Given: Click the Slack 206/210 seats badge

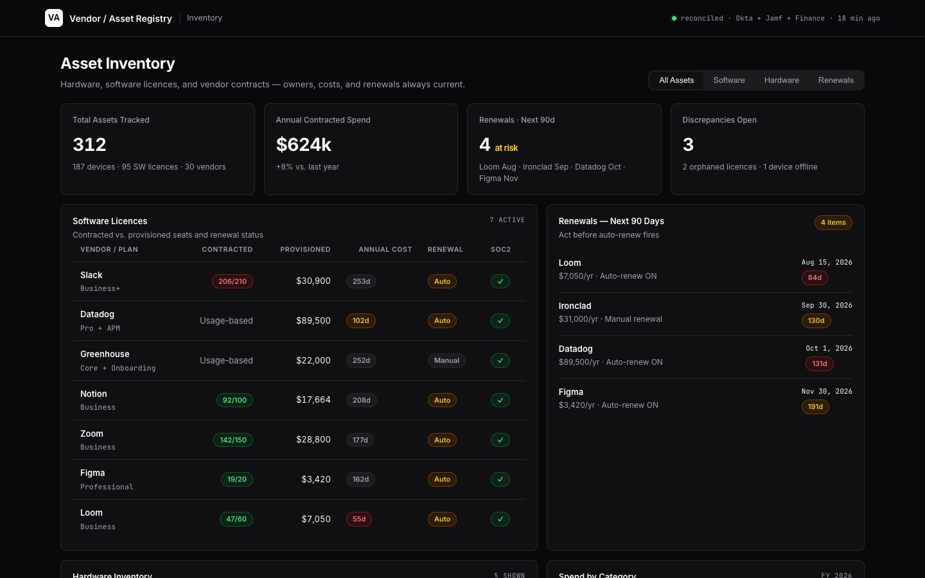Looking at the screenshot, I should click(x=233, y=281).
